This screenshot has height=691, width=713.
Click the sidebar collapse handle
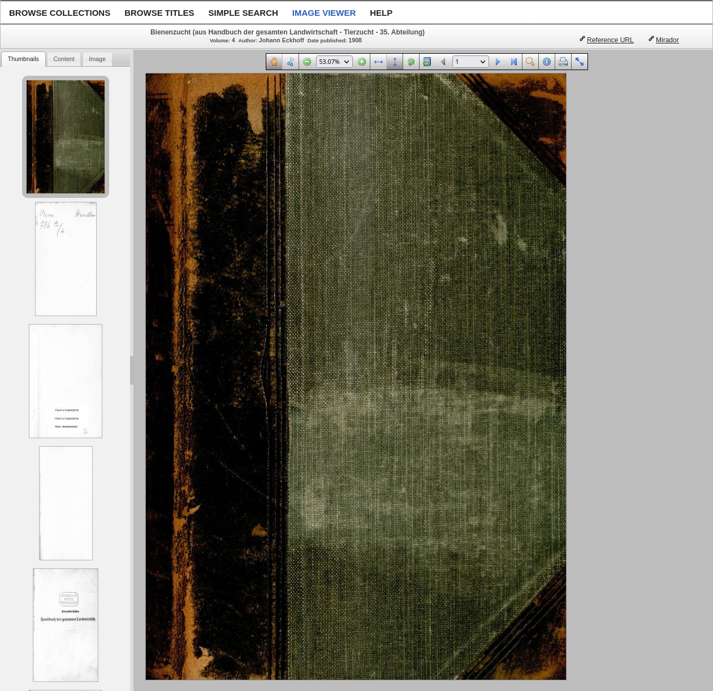click(x=132, y=370)
